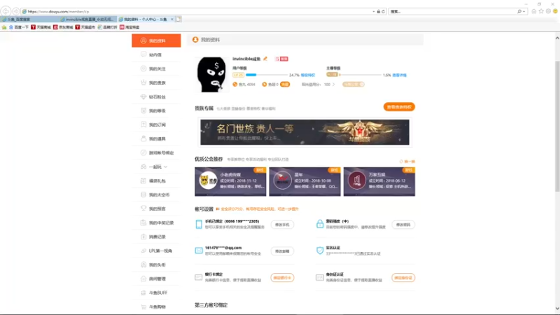The image size is (560, 315).
Task: Click the orange 安全评分75分 security warning text
Action: click(260, 209)
